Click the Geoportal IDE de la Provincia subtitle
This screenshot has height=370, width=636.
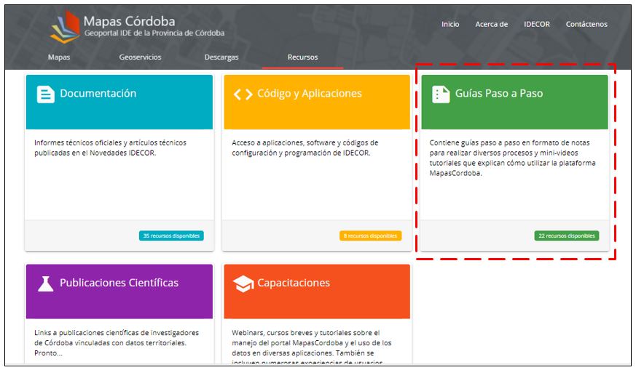tap(154, 33)
